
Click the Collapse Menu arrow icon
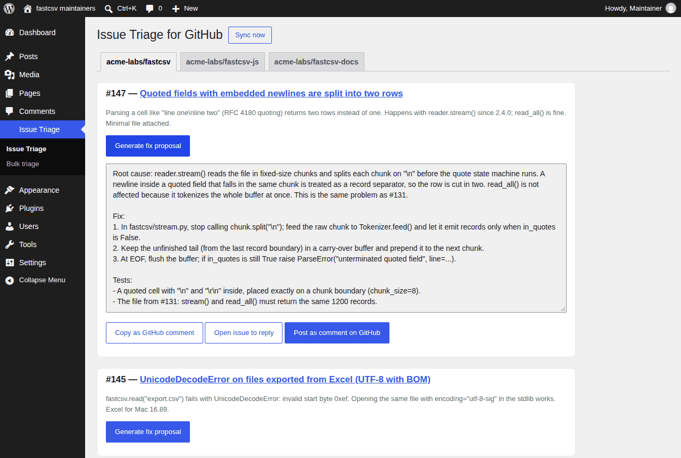(x=10, y=280)
